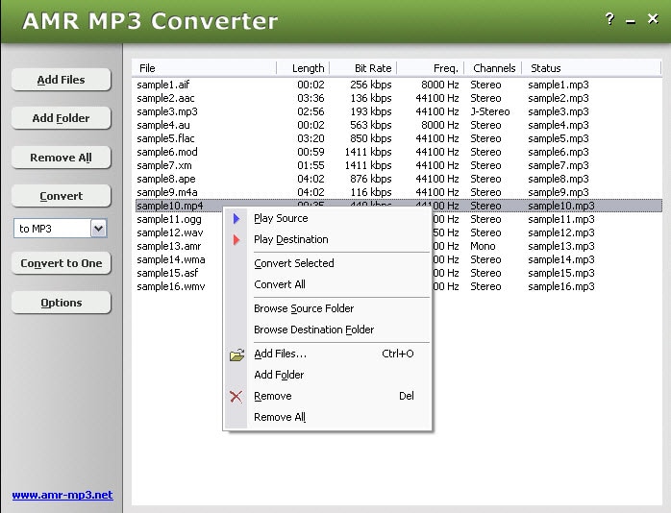Image resolution: width=671 pixels, height=513 pixels.
Task: Choose Add Folder in the context menu
Action: [328, 375]
